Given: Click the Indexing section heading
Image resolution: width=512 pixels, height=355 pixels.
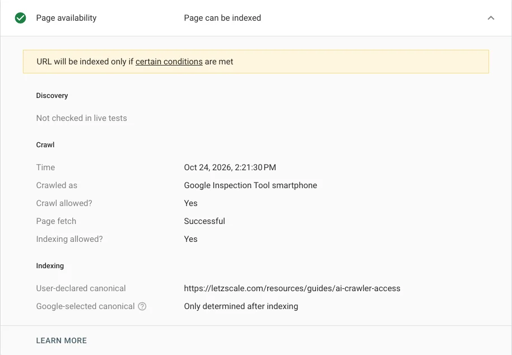Looking at the screenshot, I should click(x=50, y=266).
